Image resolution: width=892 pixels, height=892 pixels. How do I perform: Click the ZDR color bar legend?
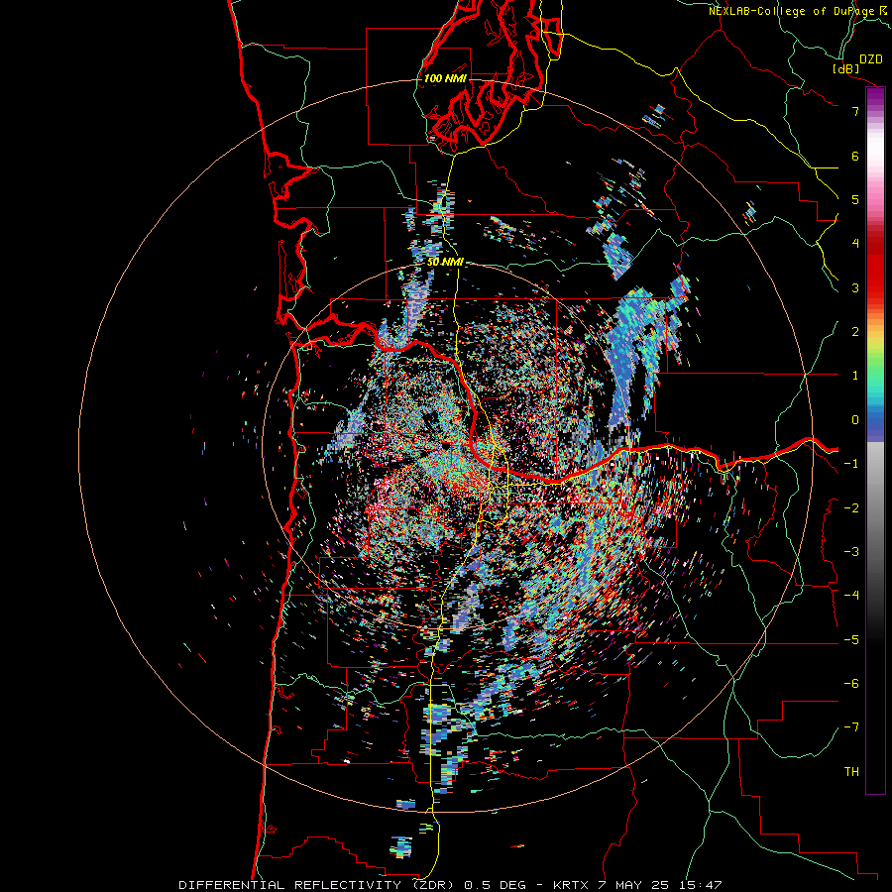pos(875,440)
